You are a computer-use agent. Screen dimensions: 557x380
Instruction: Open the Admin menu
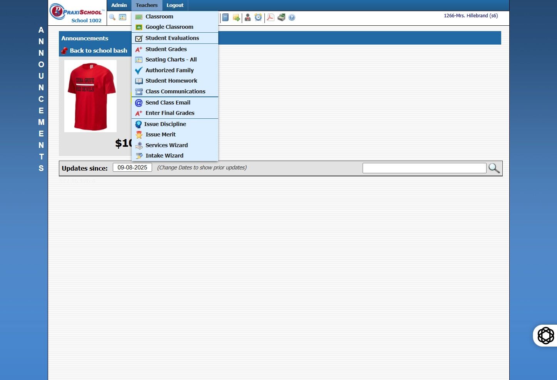tap(119, 5)
